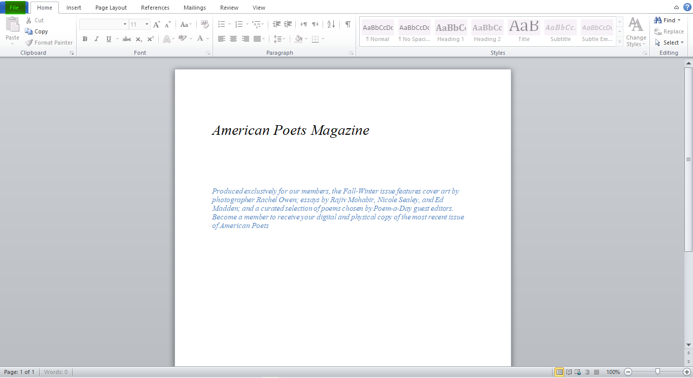Switch to Draft view in status bar
The width and height of the screenshot is (693, 378).
click(x=597, y=372)
